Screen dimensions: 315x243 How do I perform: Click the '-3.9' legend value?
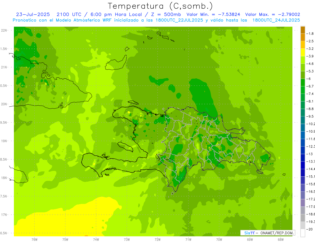tap(310, 56)
